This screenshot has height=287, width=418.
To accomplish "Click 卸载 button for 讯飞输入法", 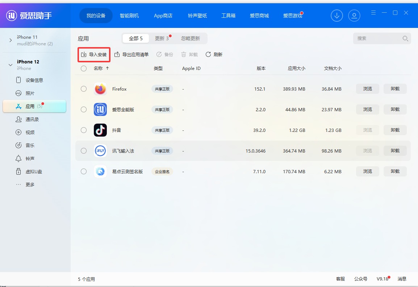I will tap(395, 151).
